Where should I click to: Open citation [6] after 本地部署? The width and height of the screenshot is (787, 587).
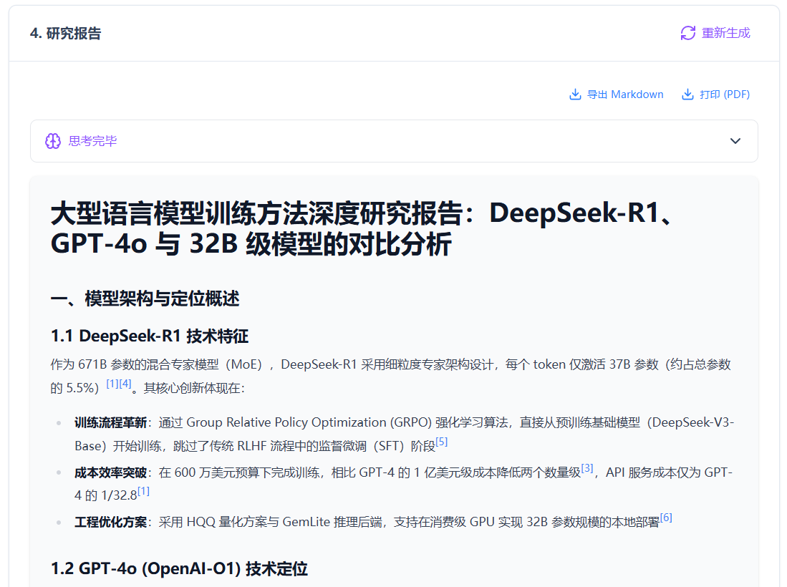coord(666,518)
